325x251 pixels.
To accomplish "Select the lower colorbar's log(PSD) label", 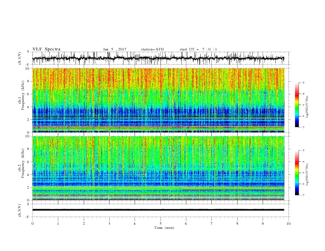I will [x=307, y=175].
